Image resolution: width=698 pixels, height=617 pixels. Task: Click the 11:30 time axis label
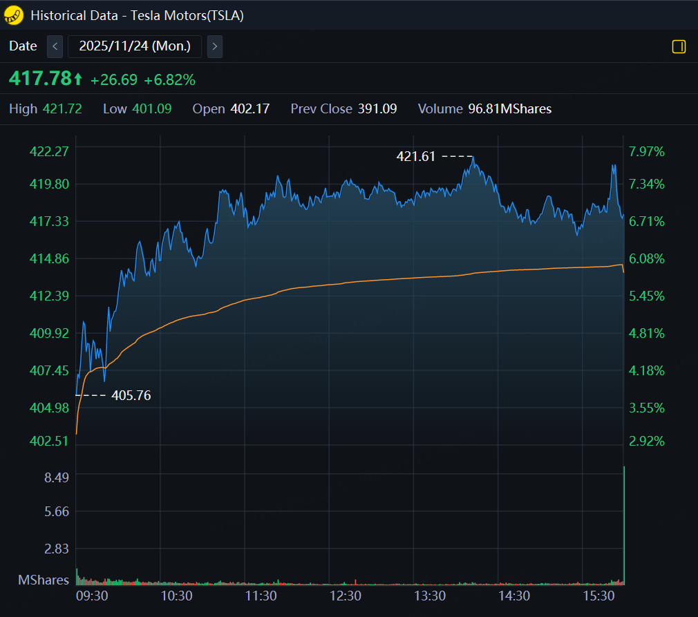[x=261, y=596]
